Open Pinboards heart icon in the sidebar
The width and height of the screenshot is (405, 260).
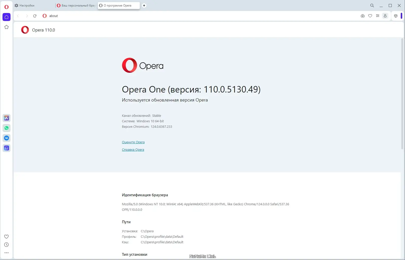point(7,236)
